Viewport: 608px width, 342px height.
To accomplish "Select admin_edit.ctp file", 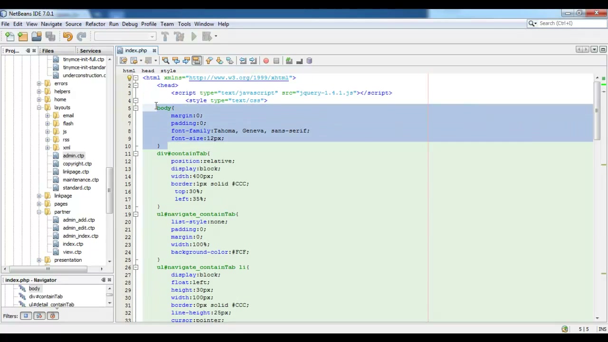I will click(78, 228).
